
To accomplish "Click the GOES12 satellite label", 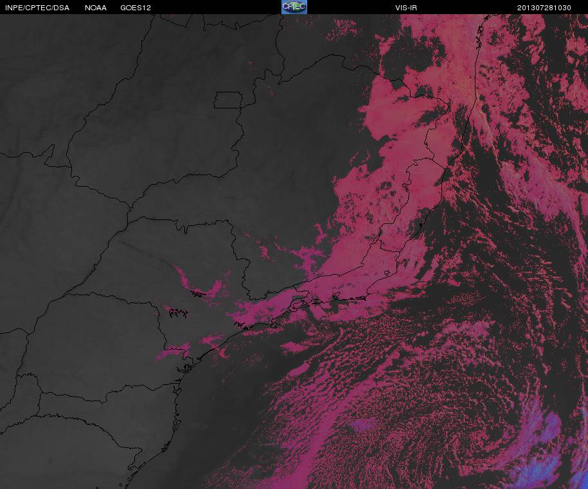I will [136, 8].
